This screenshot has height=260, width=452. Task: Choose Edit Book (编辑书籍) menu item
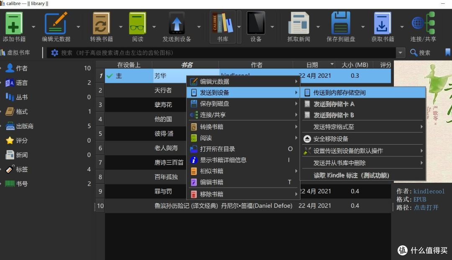(x=244, y=182)
